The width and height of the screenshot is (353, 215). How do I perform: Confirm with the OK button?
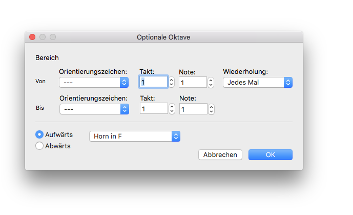tap(271, 155)
